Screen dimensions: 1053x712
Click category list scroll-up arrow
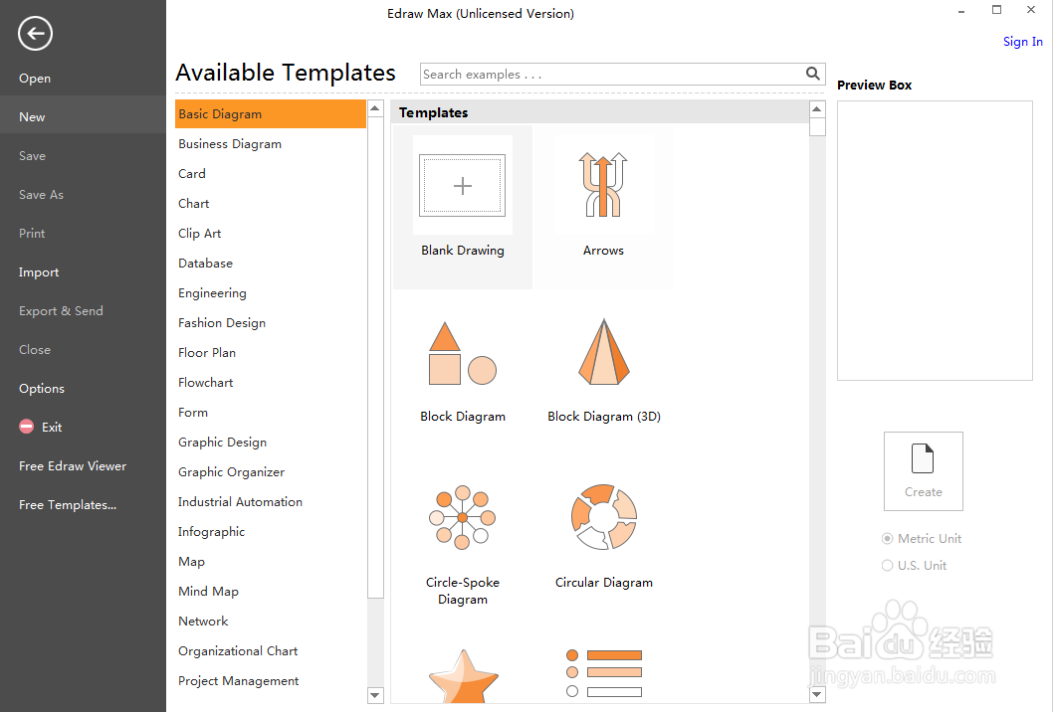tap(375, 108)
